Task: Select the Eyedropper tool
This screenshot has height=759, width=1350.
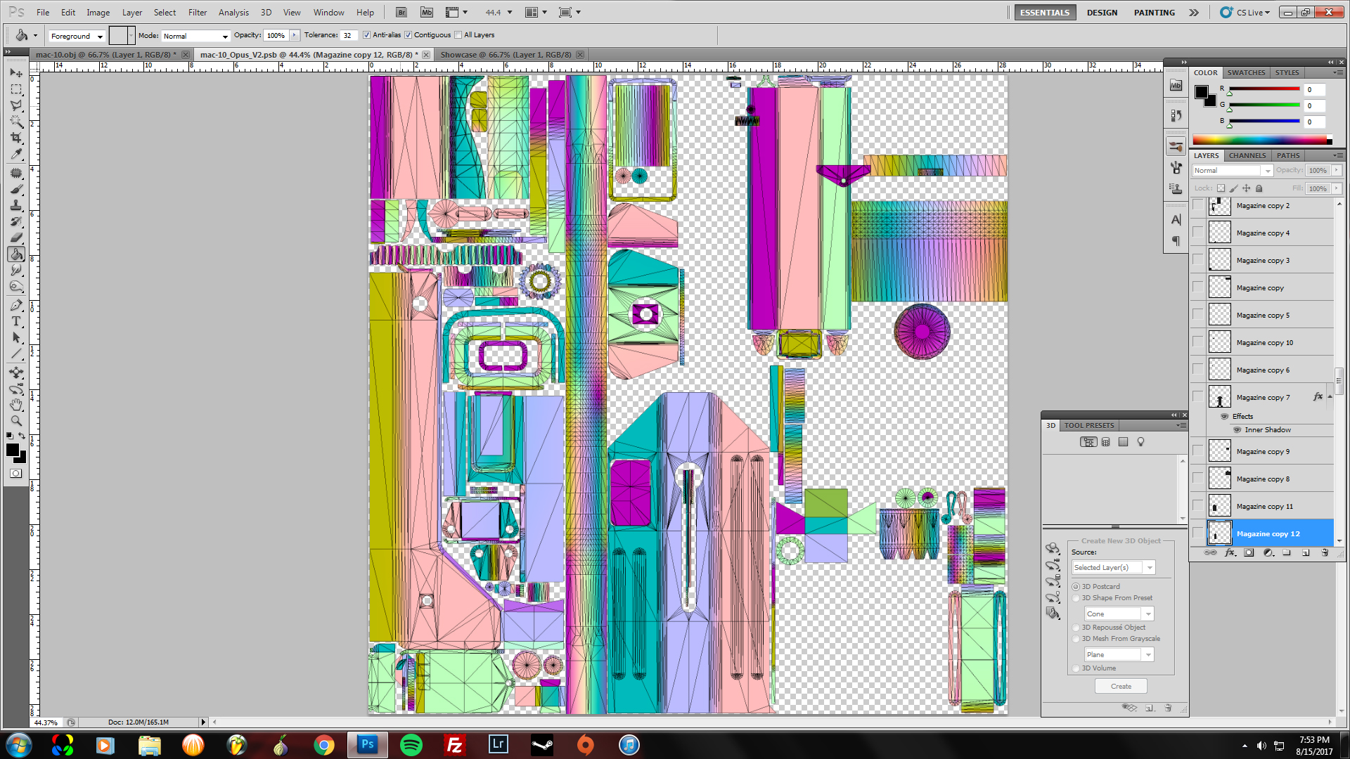Action: tap(16, 154)
